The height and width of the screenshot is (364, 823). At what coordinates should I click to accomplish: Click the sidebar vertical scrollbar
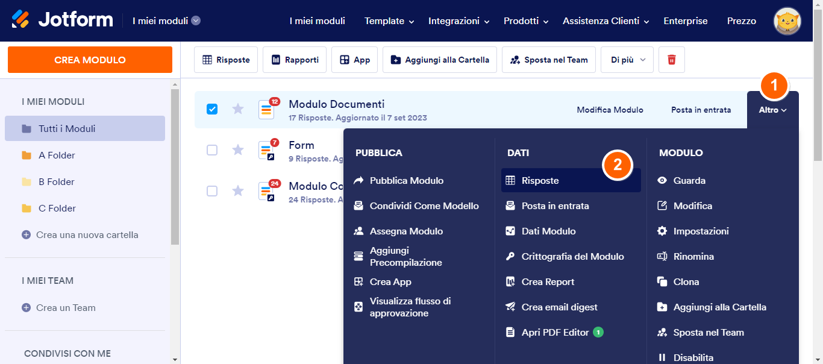click(175, 166)
